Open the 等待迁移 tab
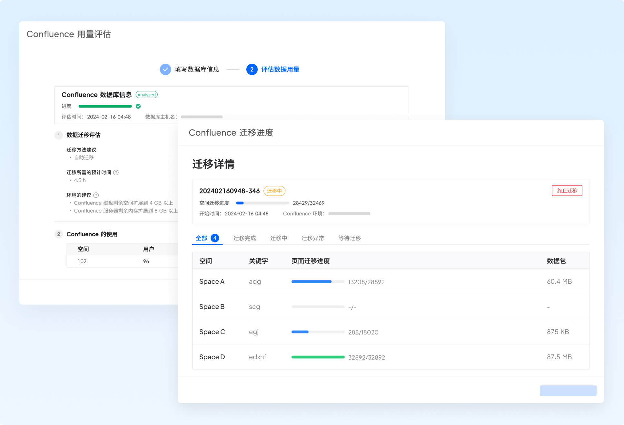Viewport: 624px width, 425px height. point(350,238)
